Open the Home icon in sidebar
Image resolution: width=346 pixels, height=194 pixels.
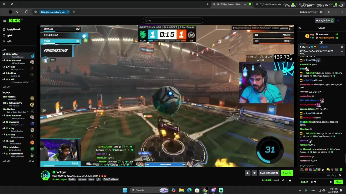pos(4,29)
